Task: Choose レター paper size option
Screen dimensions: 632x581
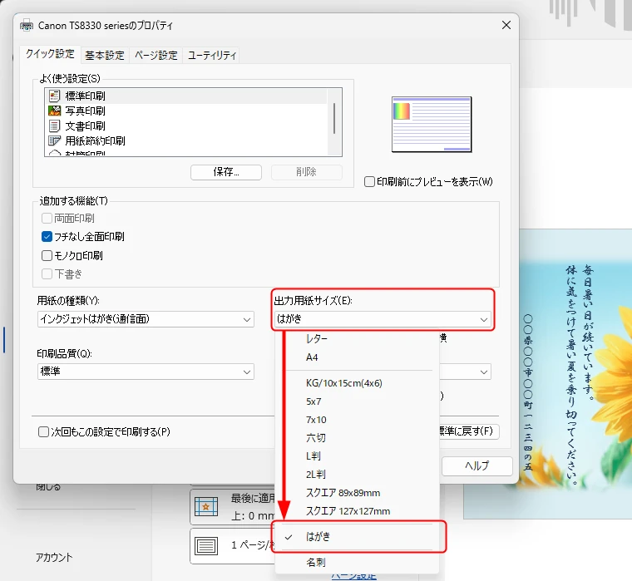Action: [x=357, y=339]
